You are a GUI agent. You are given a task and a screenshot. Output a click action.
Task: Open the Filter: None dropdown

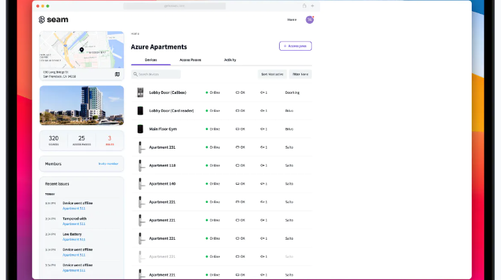[301, 74]
